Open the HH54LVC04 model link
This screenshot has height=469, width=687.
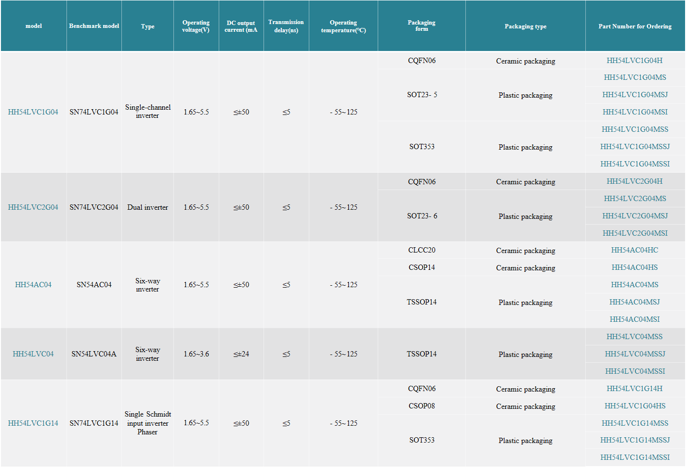[x=33, y=354]
